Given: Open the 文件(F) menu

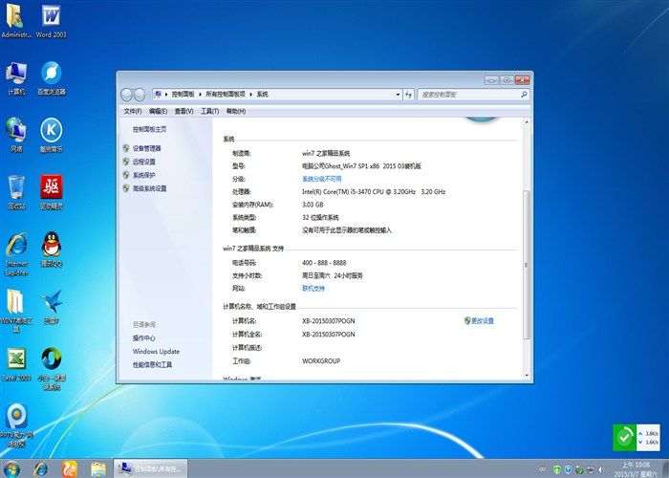Looking at the screenshot, I should tap(132, 112).
